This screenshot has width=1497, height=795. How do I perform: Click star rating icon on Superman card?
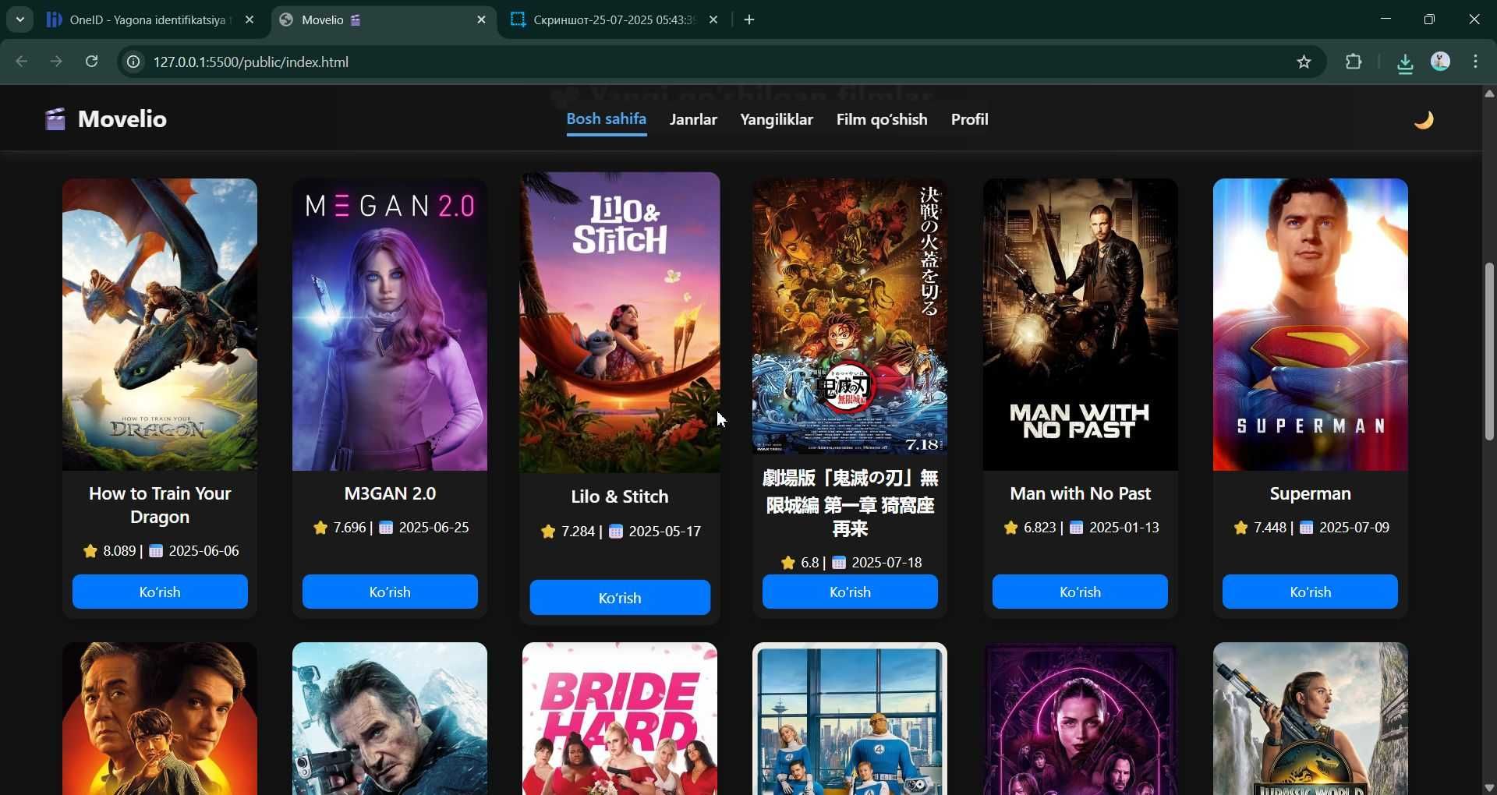1240,528
